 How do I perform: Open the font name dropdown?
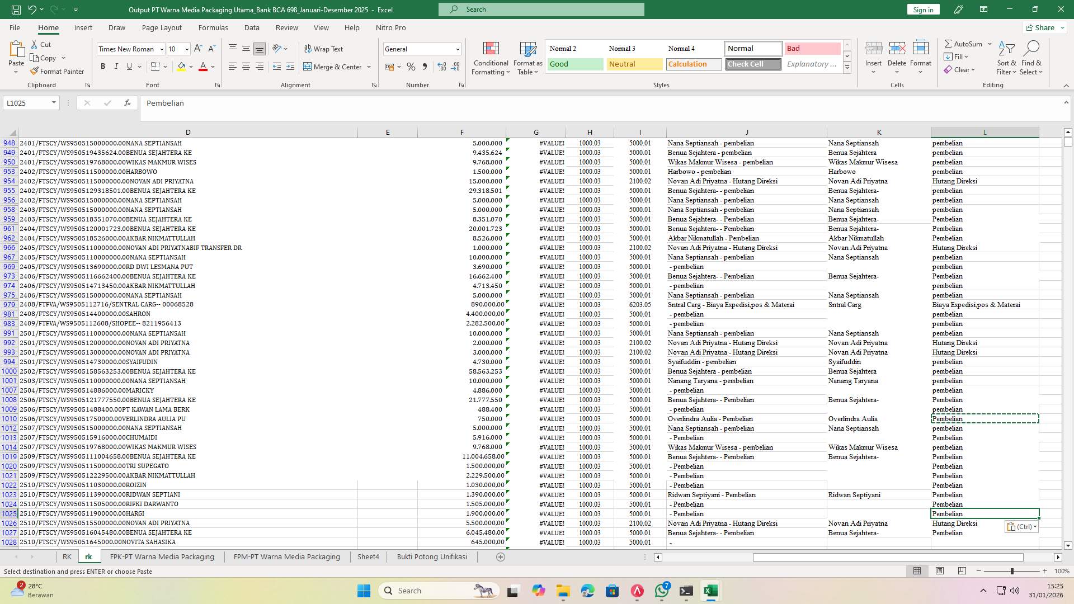162,49
